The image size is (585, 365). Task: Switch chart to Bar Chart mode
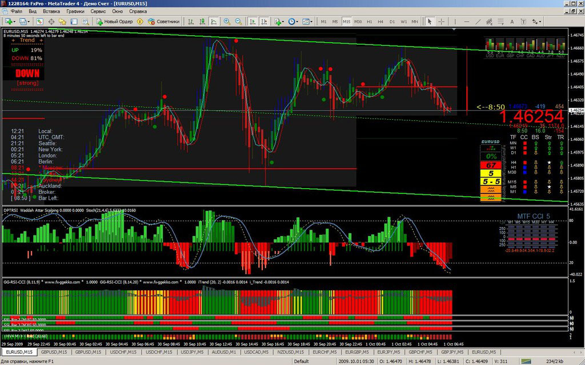[191, 22]
